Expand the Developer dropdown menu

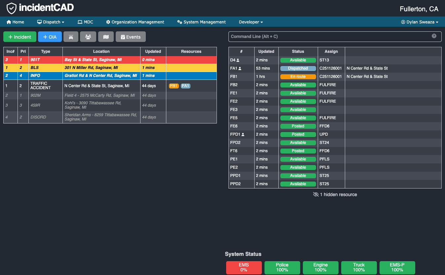tap(251, 22)
